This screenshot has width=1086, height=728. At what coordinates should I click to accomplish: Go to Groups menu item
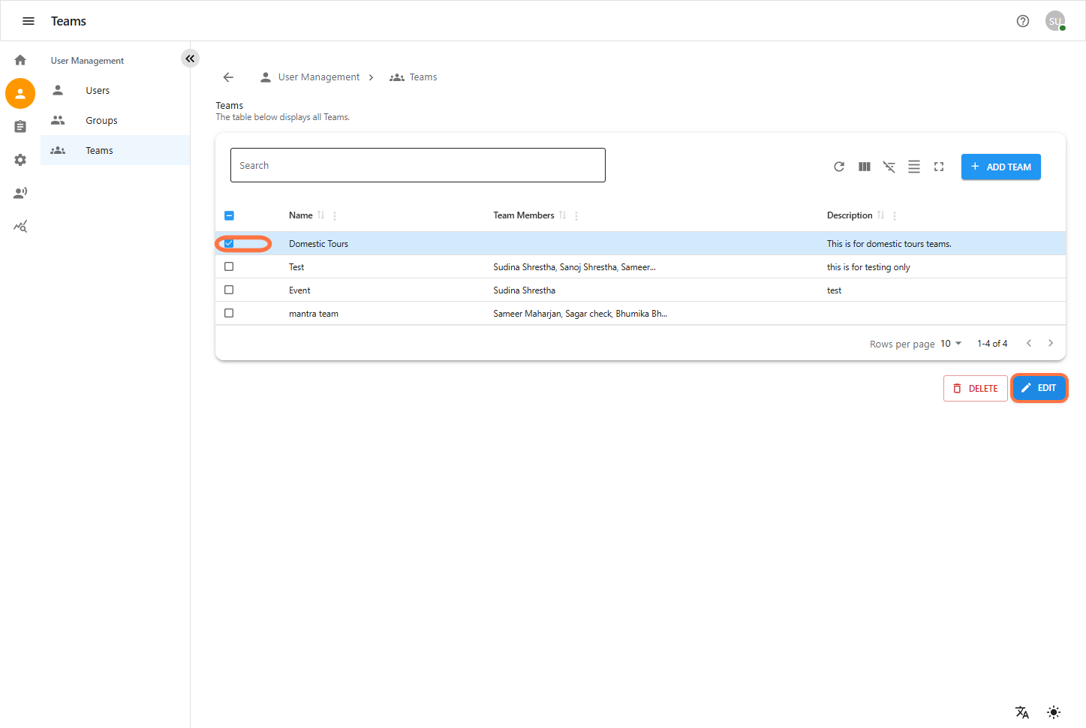pyautogui.click(x=101, y=121)
